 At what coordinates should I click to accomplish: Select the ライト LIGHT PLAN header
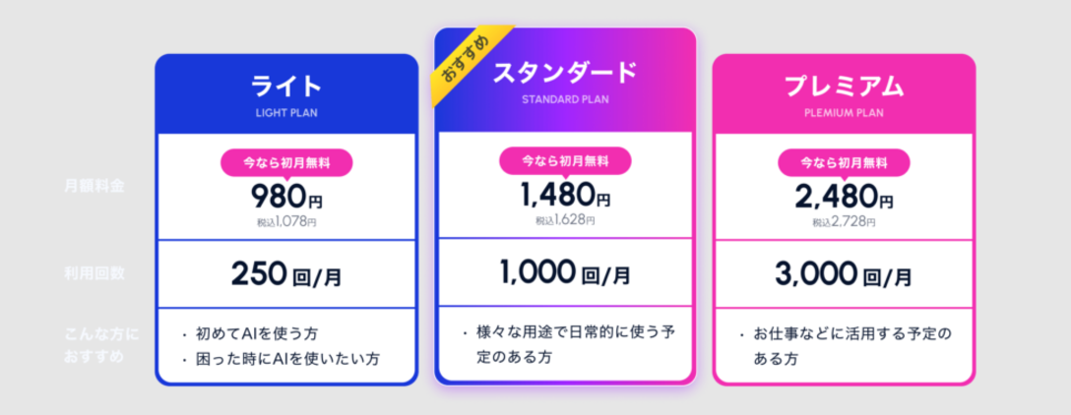click(x=286, y=94)
